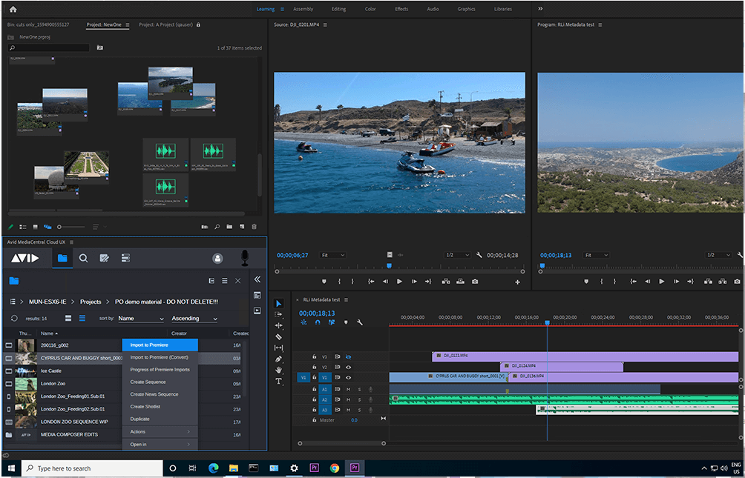Screen dimensions: 745x478
Task: Open the sort by Name dropdown
Action: tap(140, 318)
